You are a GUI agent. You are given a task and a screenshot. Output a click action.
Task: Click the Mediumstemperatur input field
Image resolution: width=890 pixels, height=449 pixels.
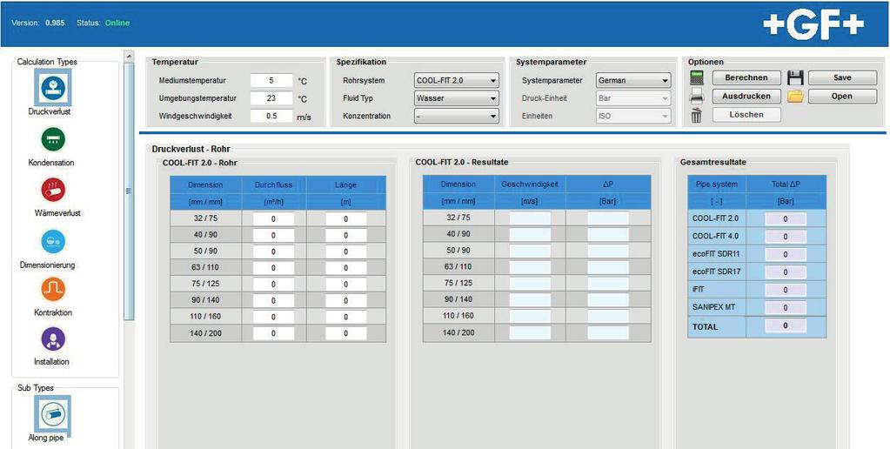(271, 81)
